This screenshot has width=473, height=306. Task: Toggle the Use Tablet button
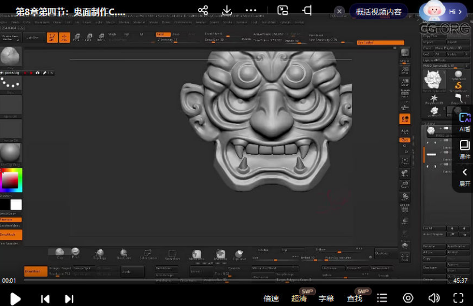pyautogui.click(x=380, y=42)
